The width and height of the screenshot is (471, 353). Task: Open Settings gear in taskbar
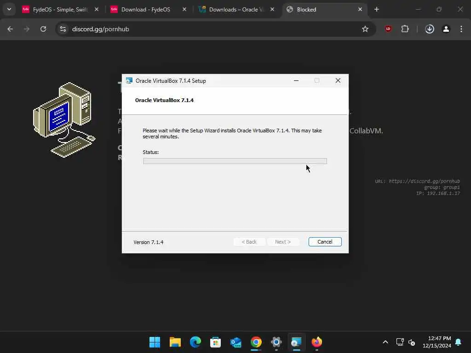coord(276,342)
